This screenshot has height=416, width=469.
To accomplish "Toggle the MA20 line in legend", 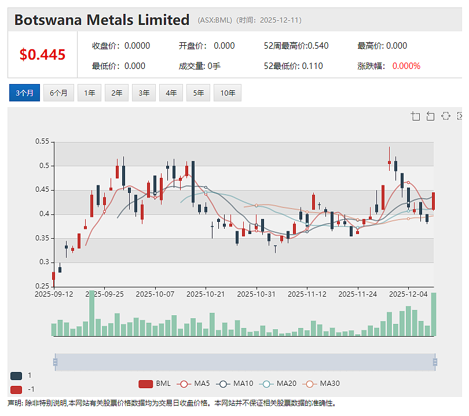I will [x=278, y=384].
